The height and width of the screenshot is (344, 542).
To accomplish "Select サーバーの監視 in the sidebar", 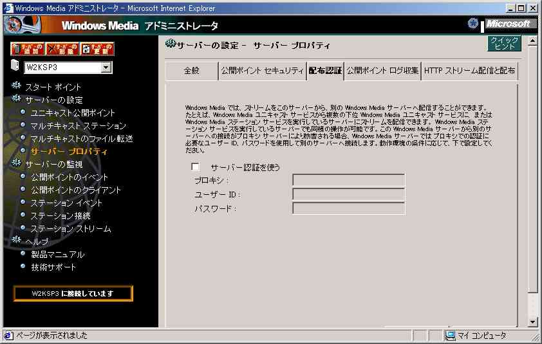I will [x=54, y=165].
